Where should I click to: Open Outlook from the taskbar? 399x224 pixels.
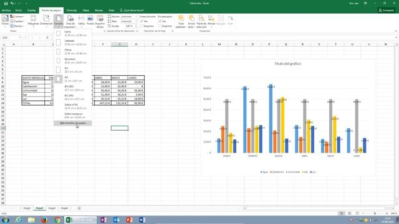pos(117,220)
